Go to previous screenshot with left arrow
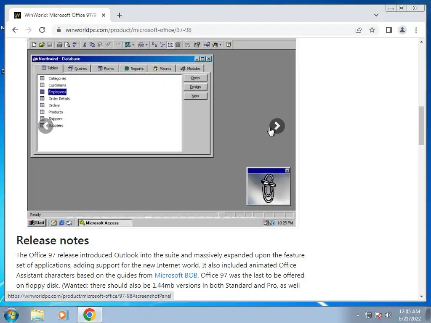This screenshot has width=431, height=323. point(45,126)
